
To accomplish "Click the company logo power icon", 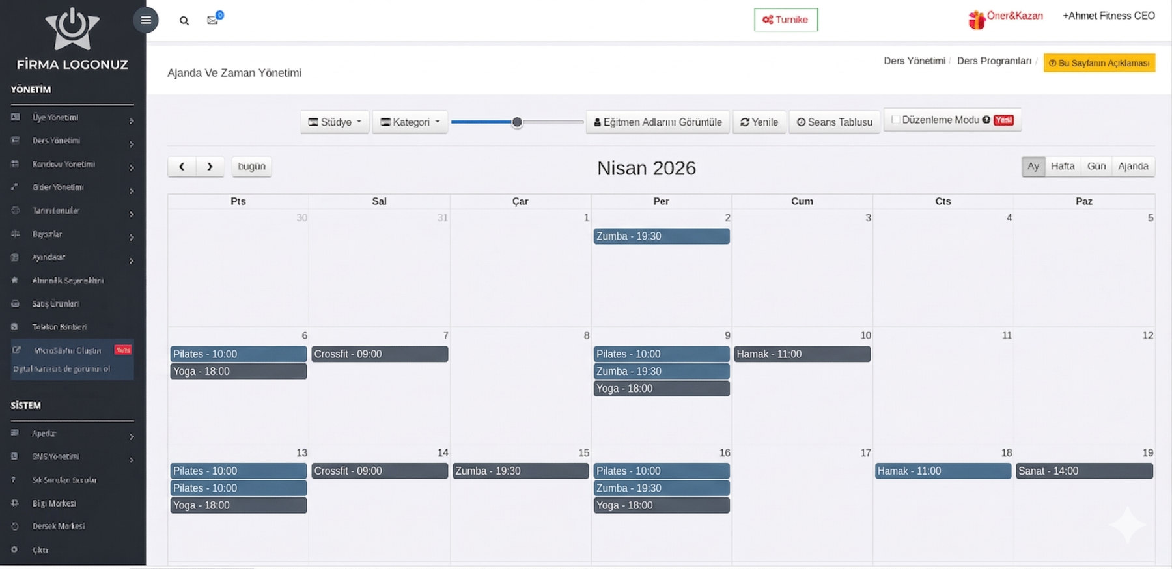I will coord(72,30).
